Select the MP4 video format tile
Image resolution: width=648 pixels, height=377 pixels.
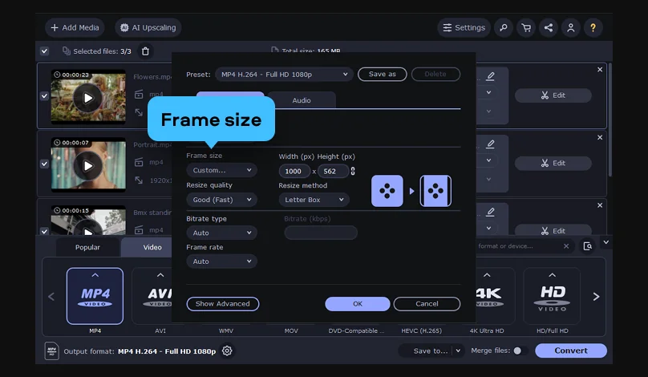(95, 296)
